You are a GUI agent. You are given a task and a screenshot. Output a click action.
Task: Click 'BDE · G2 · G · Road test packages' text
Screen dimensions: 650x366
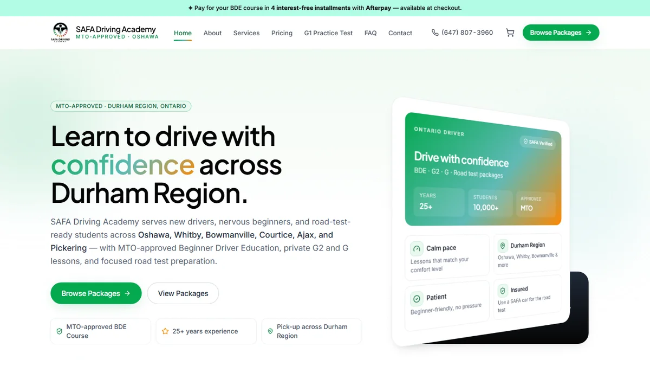458,173
